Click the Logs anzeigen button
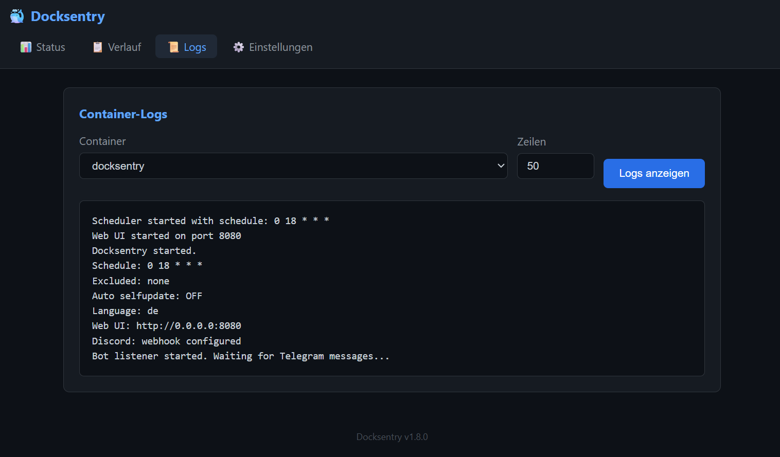Image resolution: width=780 pixels, height=457 pixels. tap(654, 173)
